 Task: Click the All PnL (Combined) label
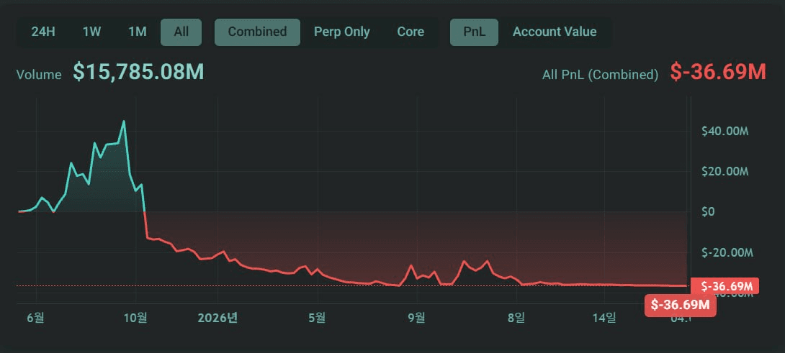pos(600,75)
